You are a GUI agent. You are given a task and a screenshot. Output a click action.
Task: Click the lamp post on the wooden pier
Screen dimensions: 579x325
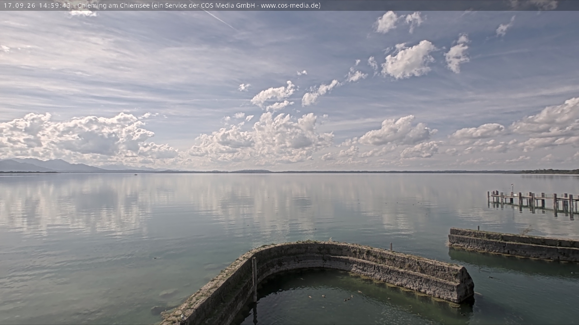click(x=512, y=190)
